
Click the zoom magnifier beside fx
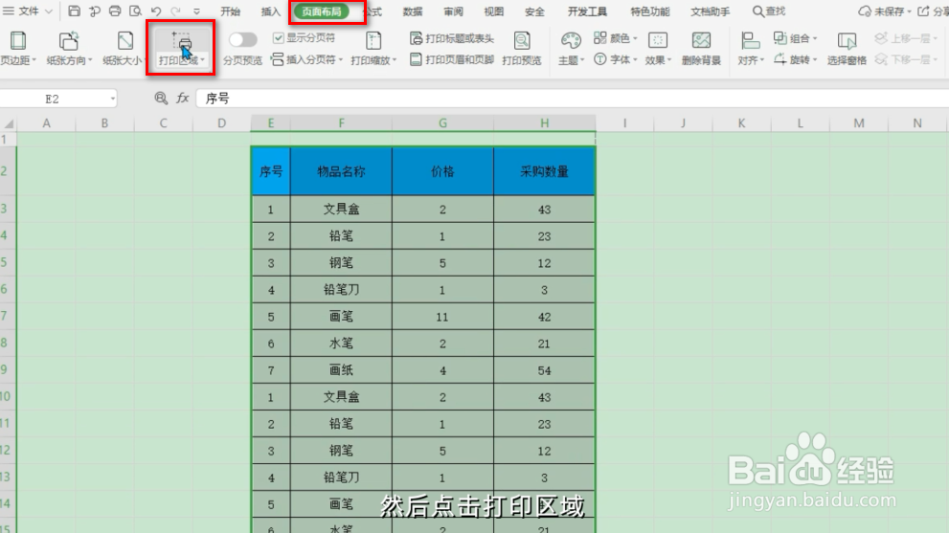click(160, 98)
